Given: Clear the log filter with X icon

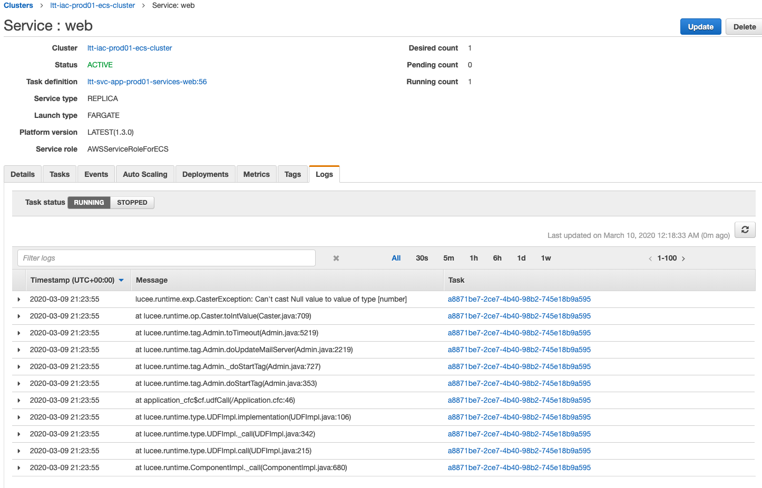Looking at the screenshot, I should [336, 258].
